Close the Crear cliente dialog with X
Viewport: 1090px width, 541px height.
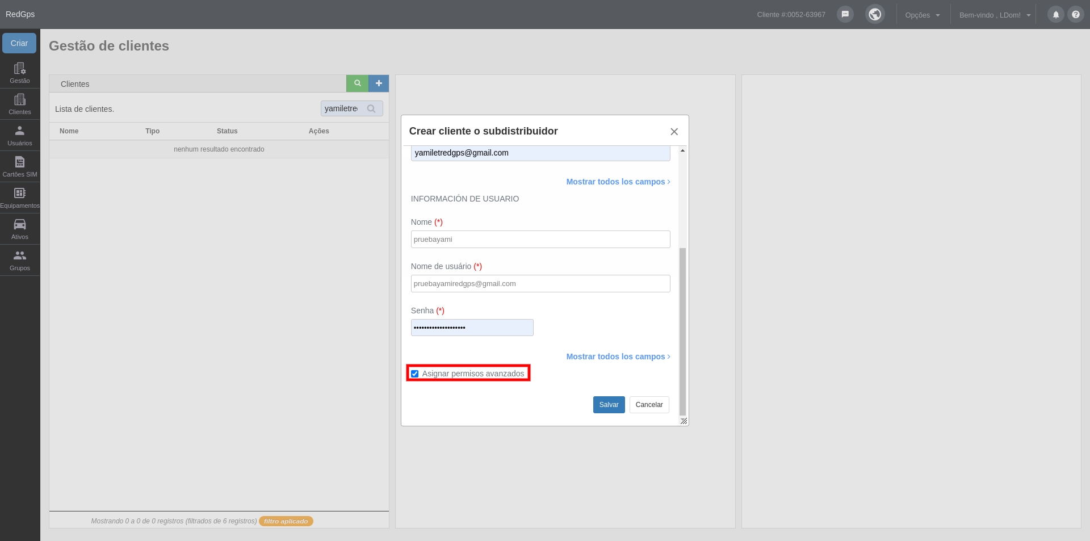[674, 132]
